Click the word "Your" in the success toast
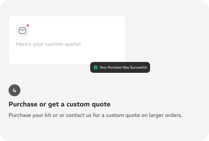209x141 pixels. pyautogui.click(x=103, y=67)
